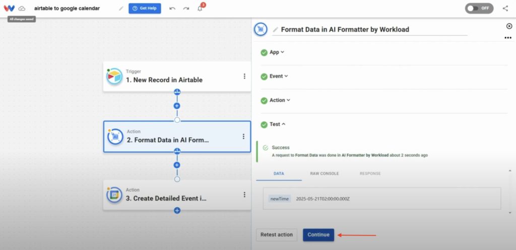Click the Test section green checkmark
This screenshot has width=516, height=250.
(x=264, y=124)
